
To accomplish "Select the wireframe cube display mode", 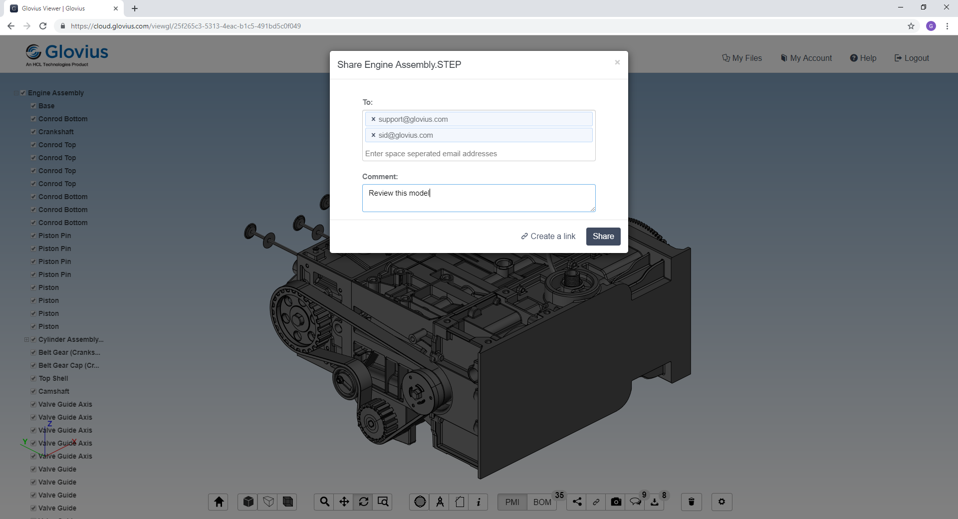I will pyautogui.click(x=268, y=502).
